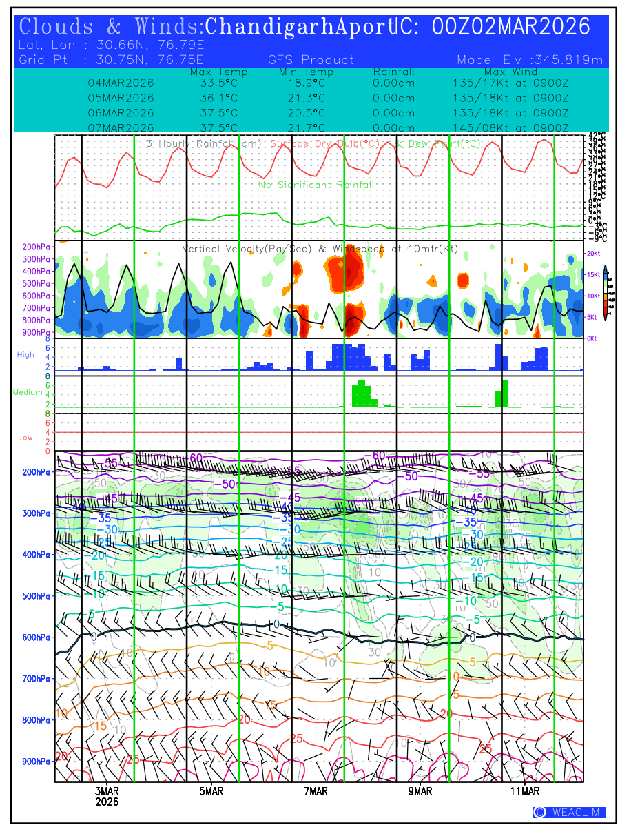Click the 18.9°C min temperature value
This screenshot has height=827, width=620.
click(x=306, y=83)
